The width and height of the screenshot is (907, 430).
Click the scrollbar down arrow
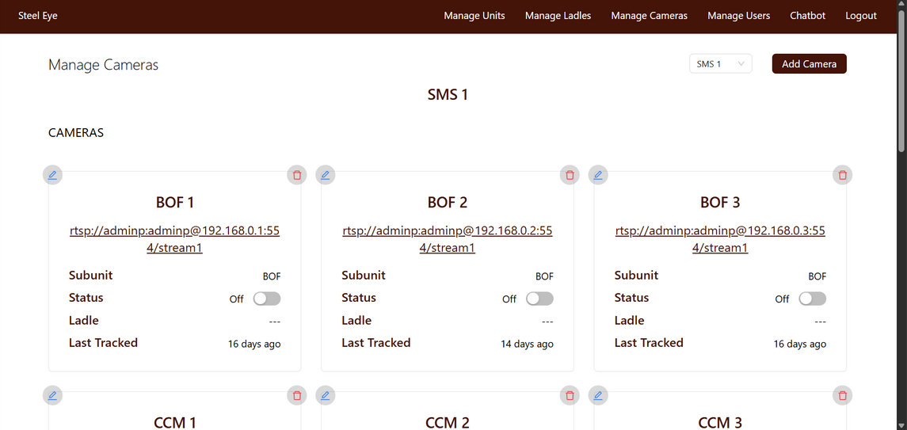pos(901,424)
